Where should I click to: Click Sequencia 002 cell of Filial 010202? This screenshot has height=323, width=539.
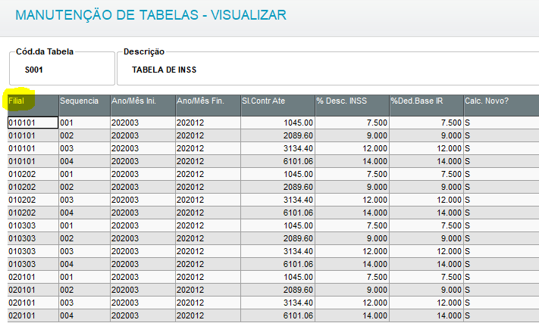[85, 187]
